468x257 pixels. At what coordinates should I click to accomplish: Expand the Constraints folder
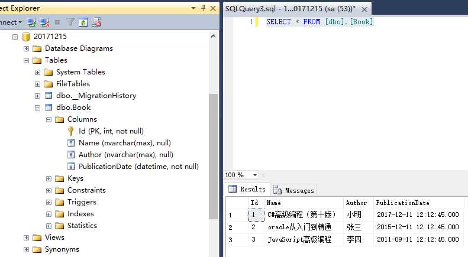tap(49, 190)
